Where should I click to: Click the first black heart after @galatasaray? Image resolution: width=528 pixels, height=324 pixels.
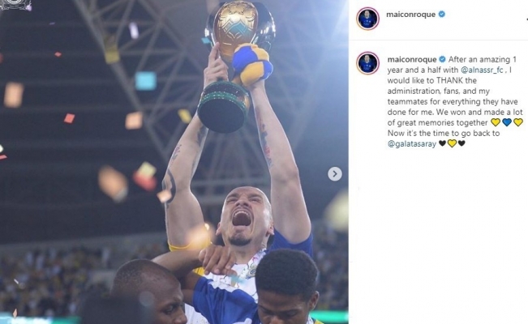(443, 143)
